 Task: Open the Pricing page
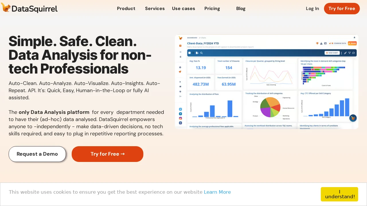point(212,9)
